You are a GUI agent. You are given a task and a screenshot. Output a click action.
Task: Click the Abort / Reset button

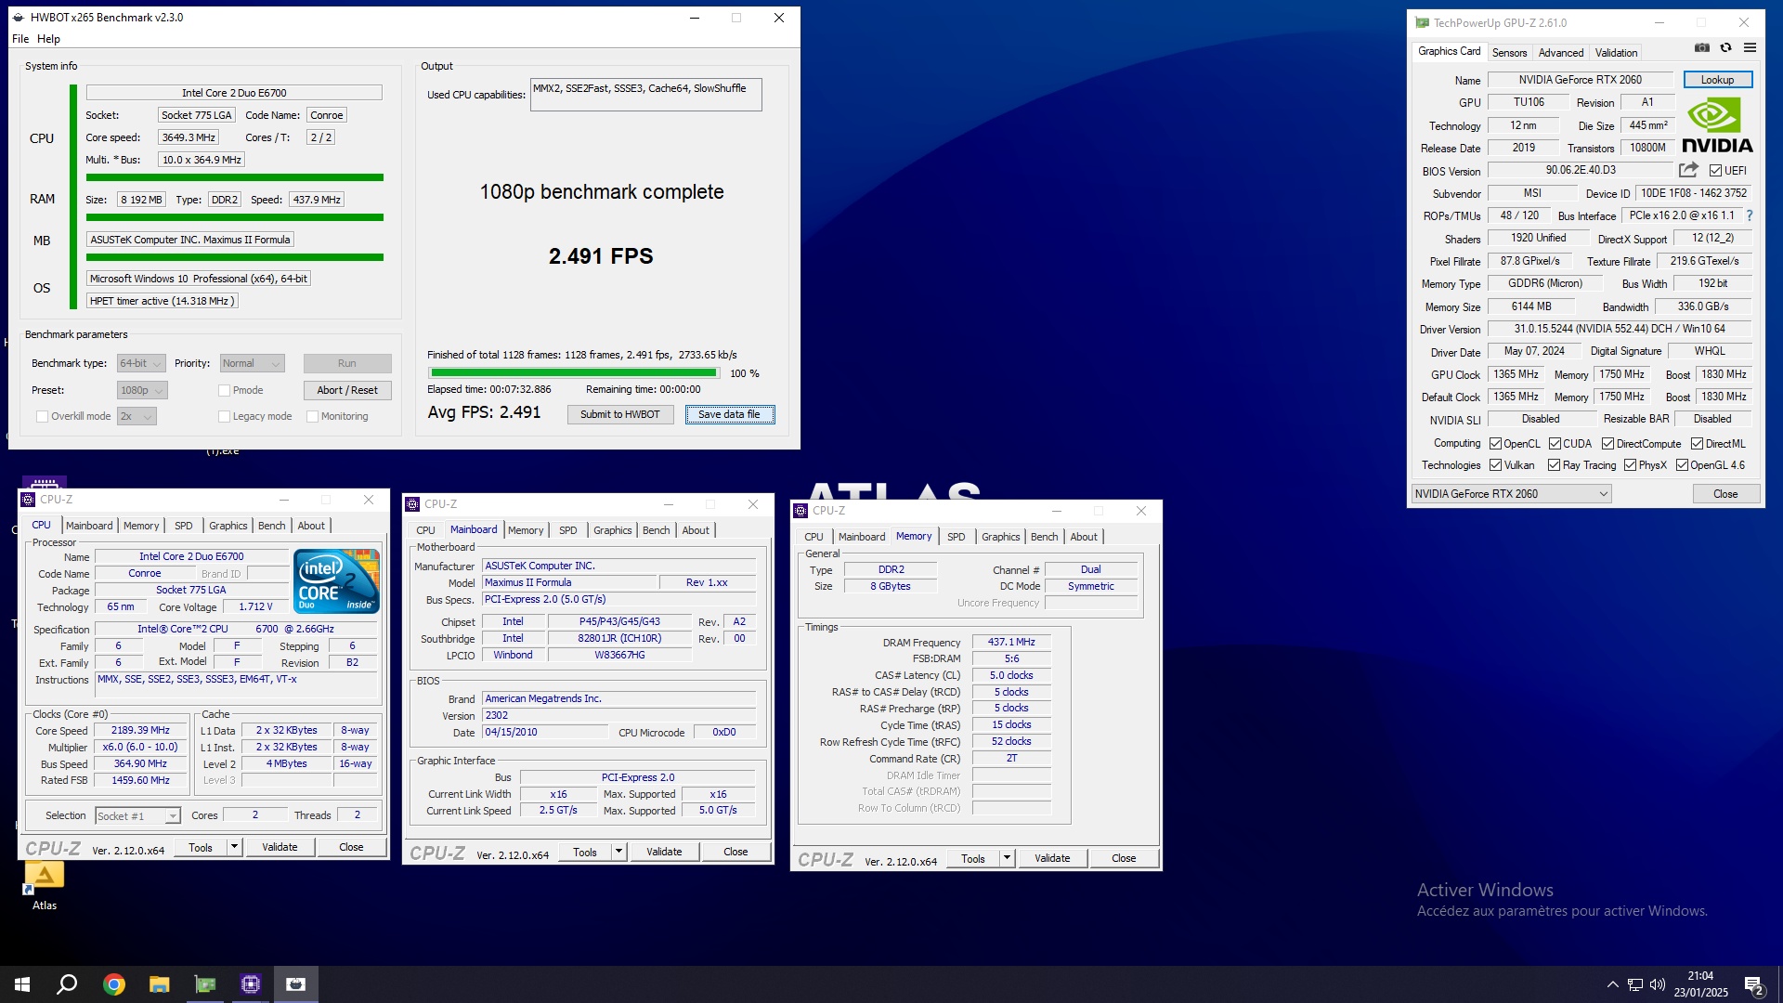pos(347,391)
